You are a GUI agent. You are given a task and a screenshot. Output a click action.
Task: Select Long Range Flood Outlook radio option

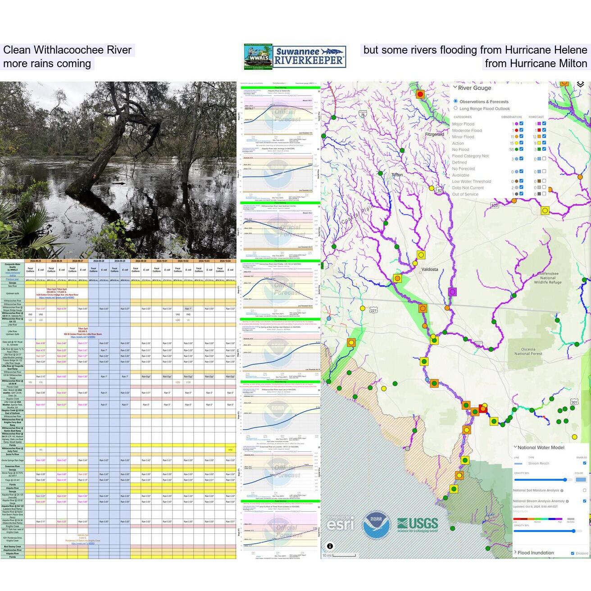click(455, 108)
